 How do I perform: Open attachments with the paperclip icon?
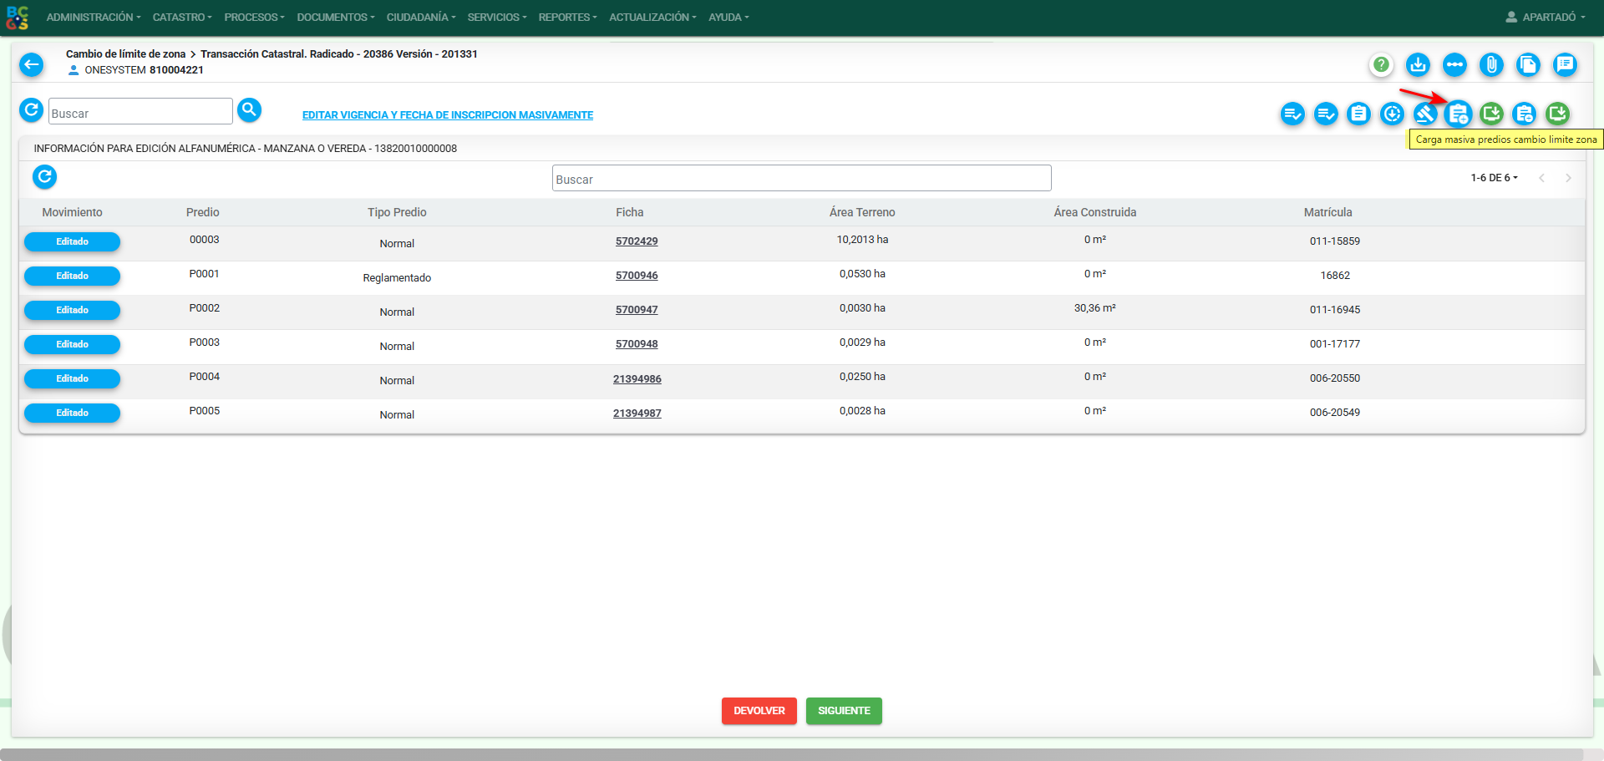tap(1491, 64)
